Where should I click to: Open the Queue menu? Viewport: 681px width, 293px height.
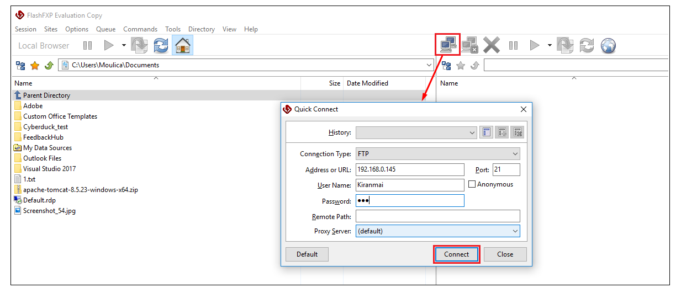pos(106,29)
